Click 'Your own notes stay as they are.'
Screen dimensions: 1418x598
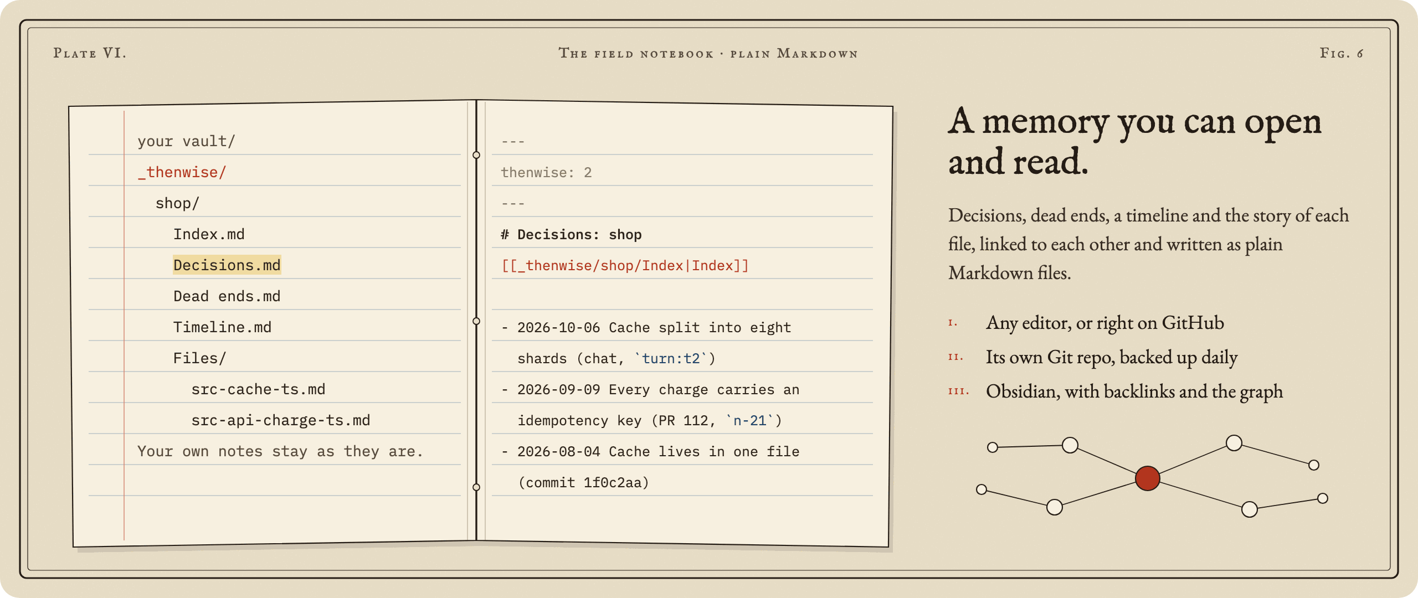click(x=280, y=451)
